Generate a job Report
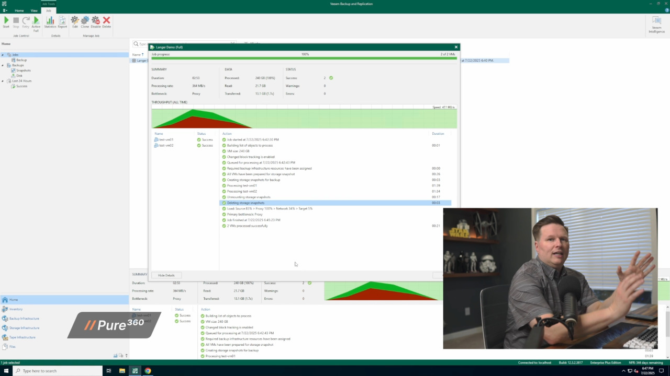 click(x=62, y=22)
